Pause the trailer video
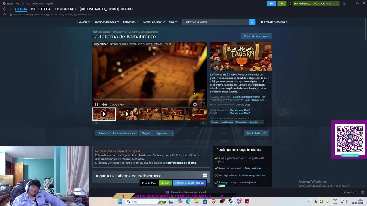Image resolution: width=367 pixels, height=206 pixels. coord(97,104)
